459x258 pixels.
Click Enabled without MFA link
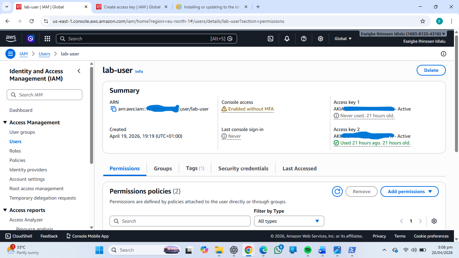click(248, 109)
